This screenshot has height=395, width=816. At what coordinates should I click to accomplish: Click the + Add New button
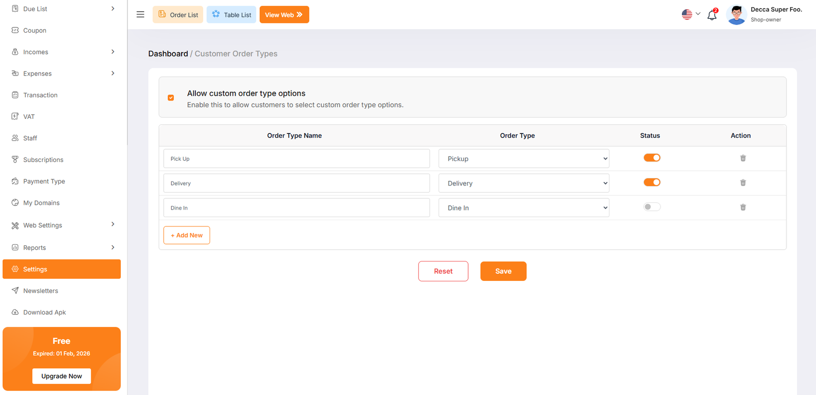(187, 235)
